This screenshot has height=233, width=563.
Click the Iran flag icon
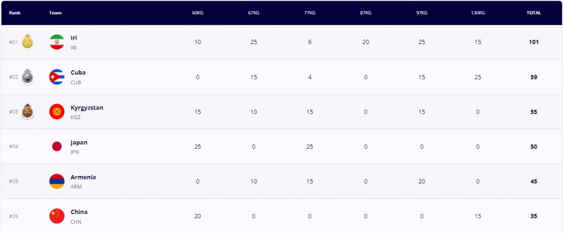pos(57,42)
